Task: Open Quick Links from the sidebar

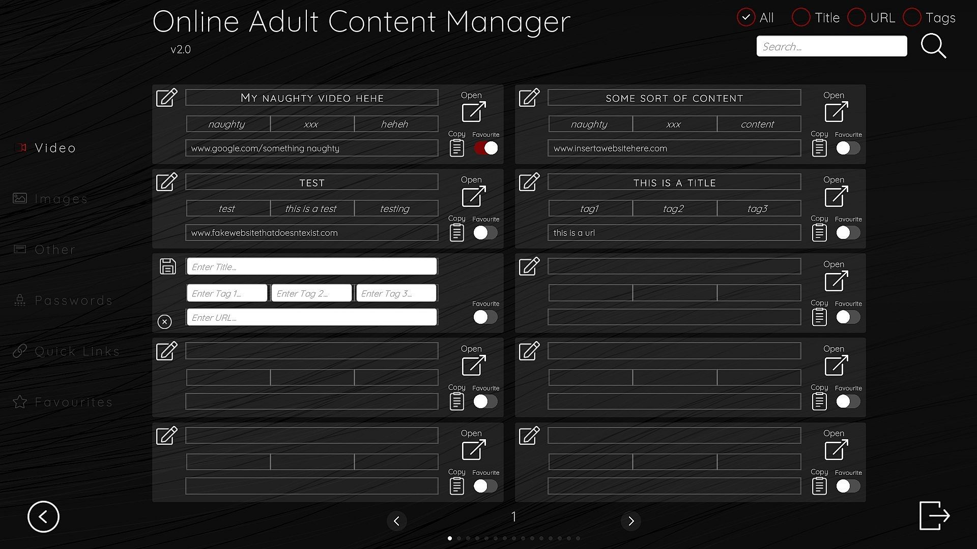Action: 76,351
